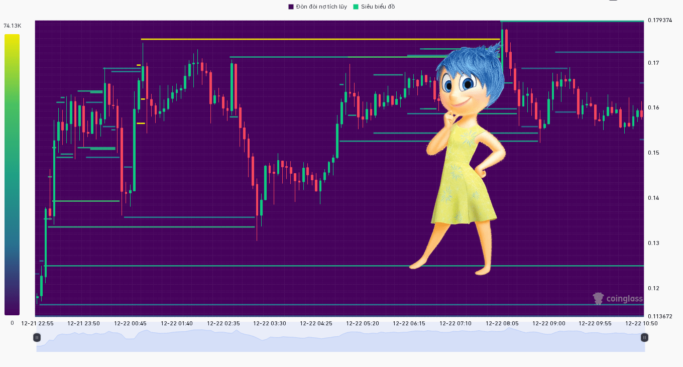Click the 74.13K scale maximum label

[13, 26]
